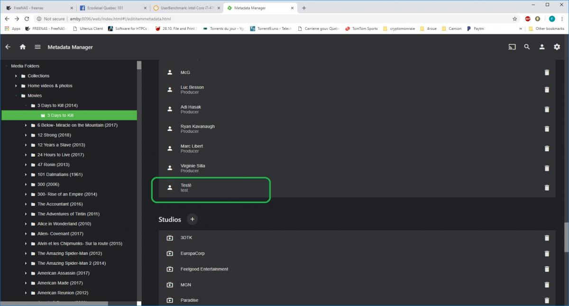The height and width of the screenshot is (306, 569).
Task: Click the folder tree horizontal scrollbar
Action: (55, 304)
